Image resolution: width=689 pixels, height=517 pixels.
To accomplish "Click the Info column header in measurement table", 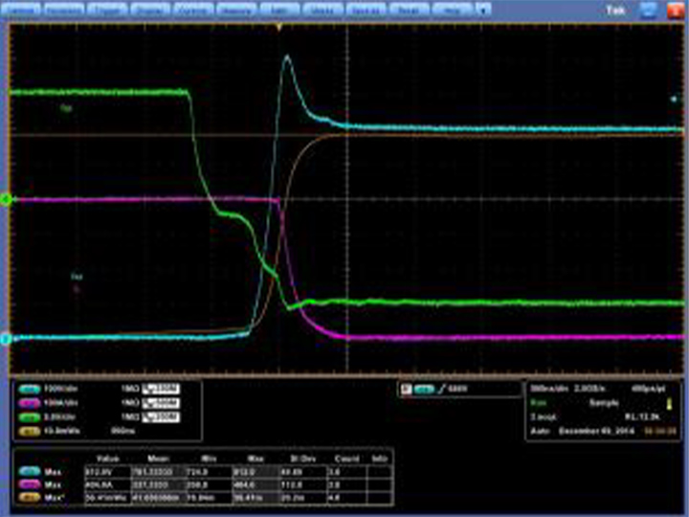I will pyautogui.click(x=379, y=459).
